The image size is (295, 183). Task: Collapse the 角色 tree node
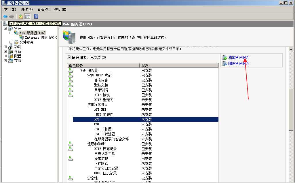tap(5, 28)
